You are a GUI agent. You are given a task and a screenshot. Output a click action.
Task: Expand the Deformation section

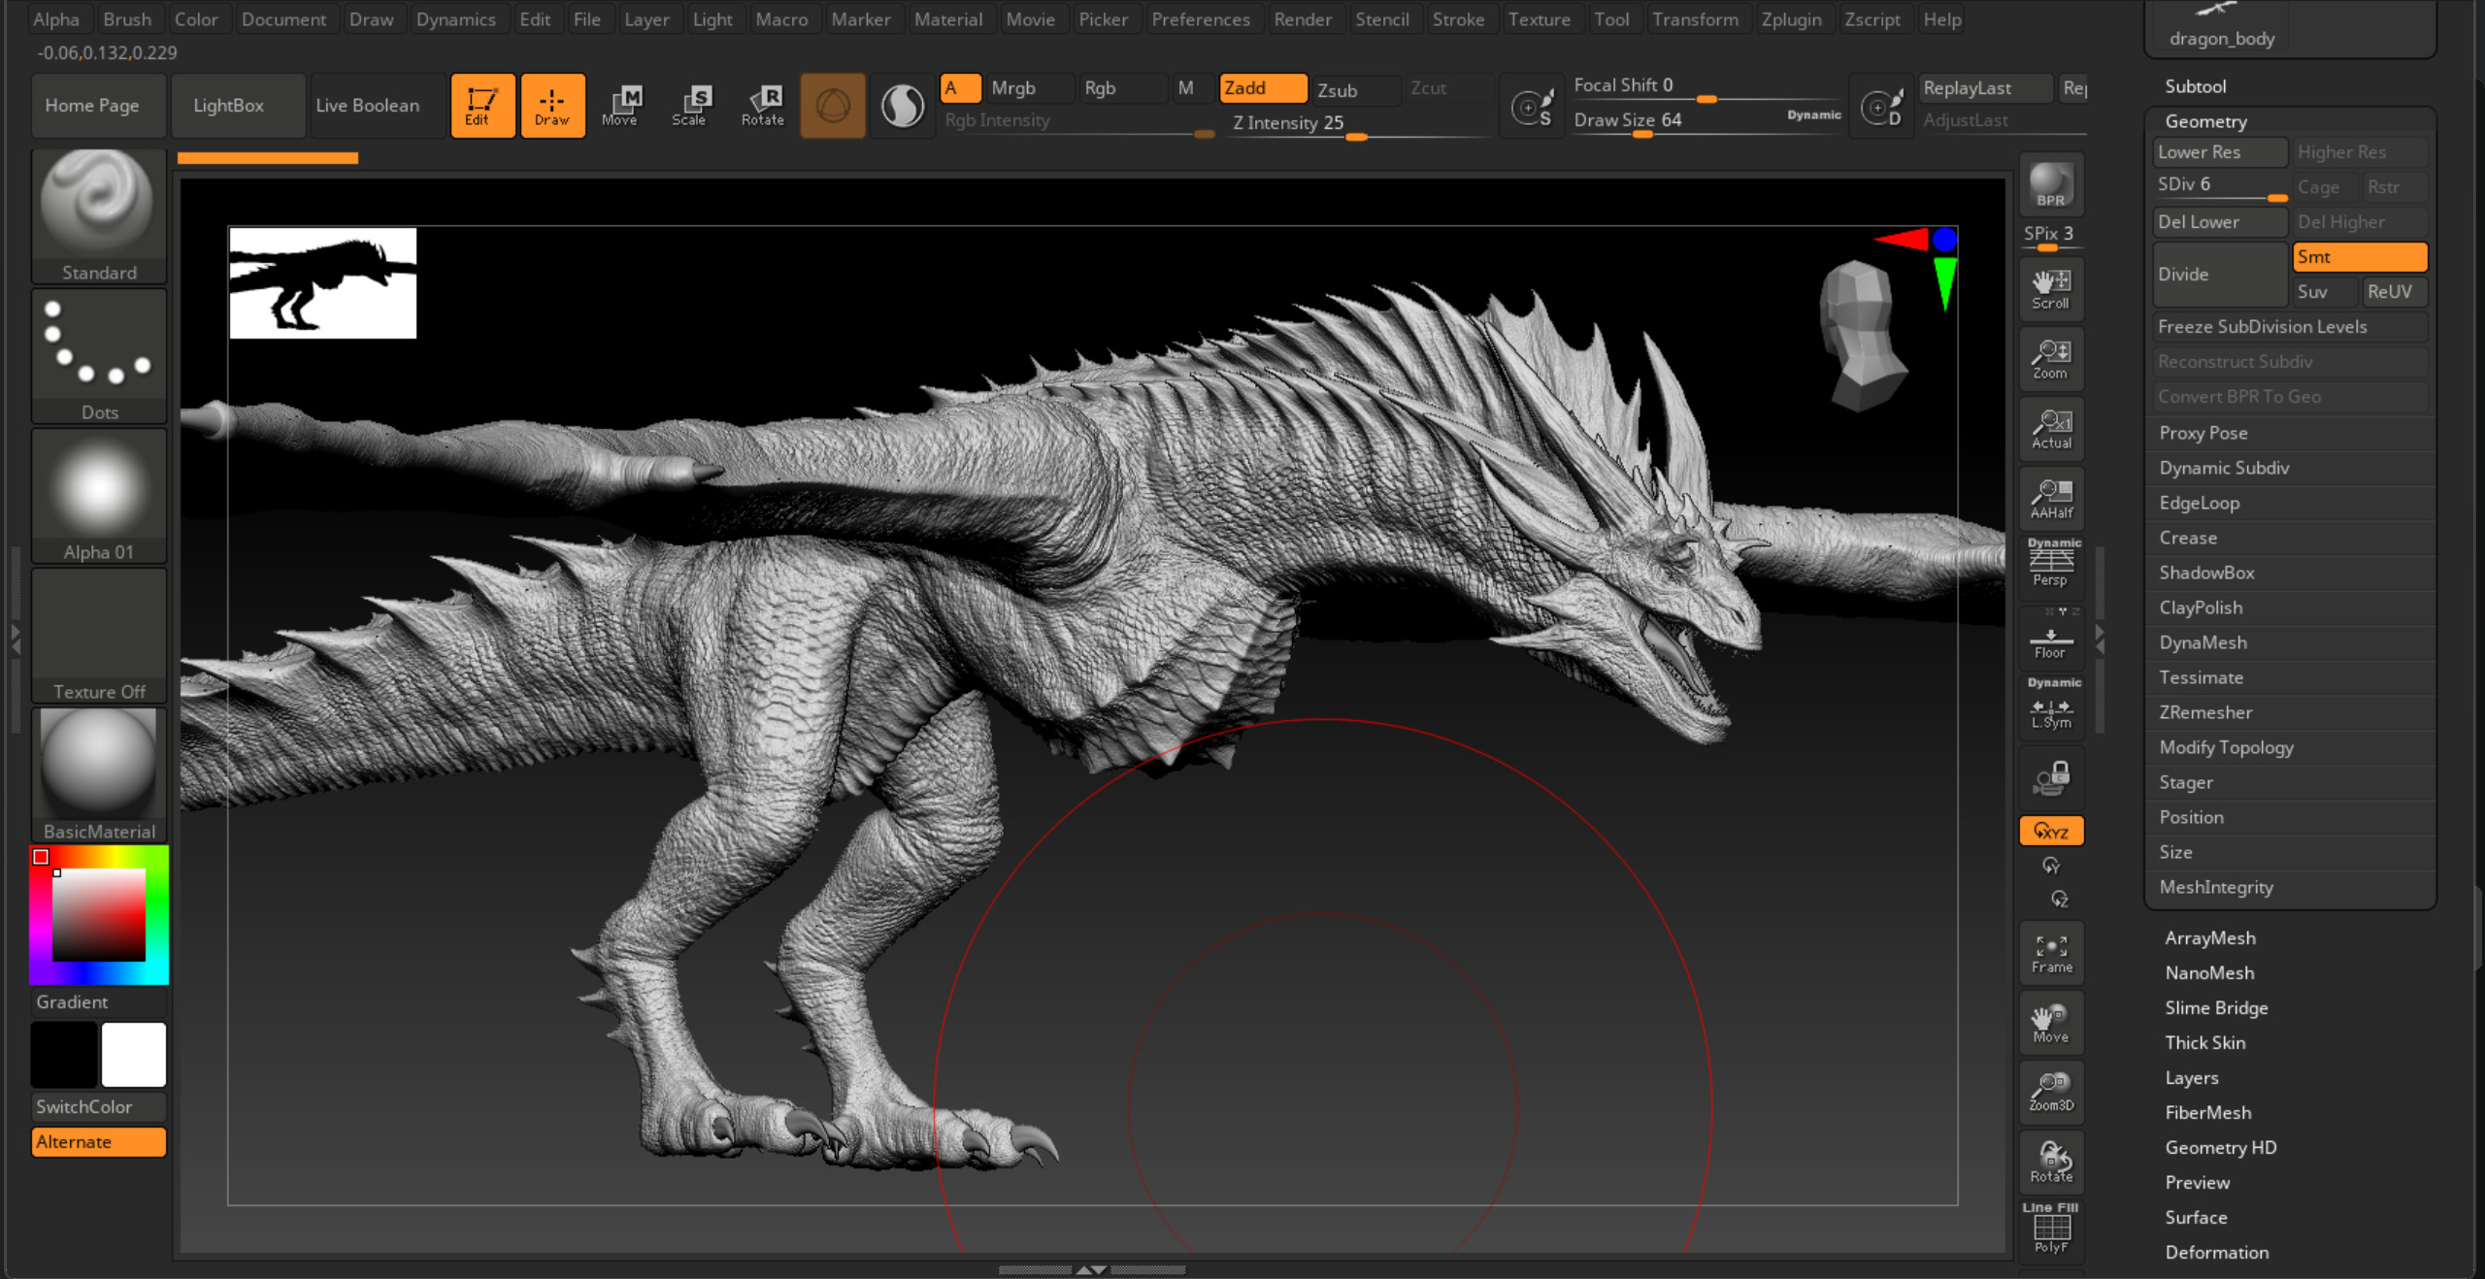(2217, 1253)
